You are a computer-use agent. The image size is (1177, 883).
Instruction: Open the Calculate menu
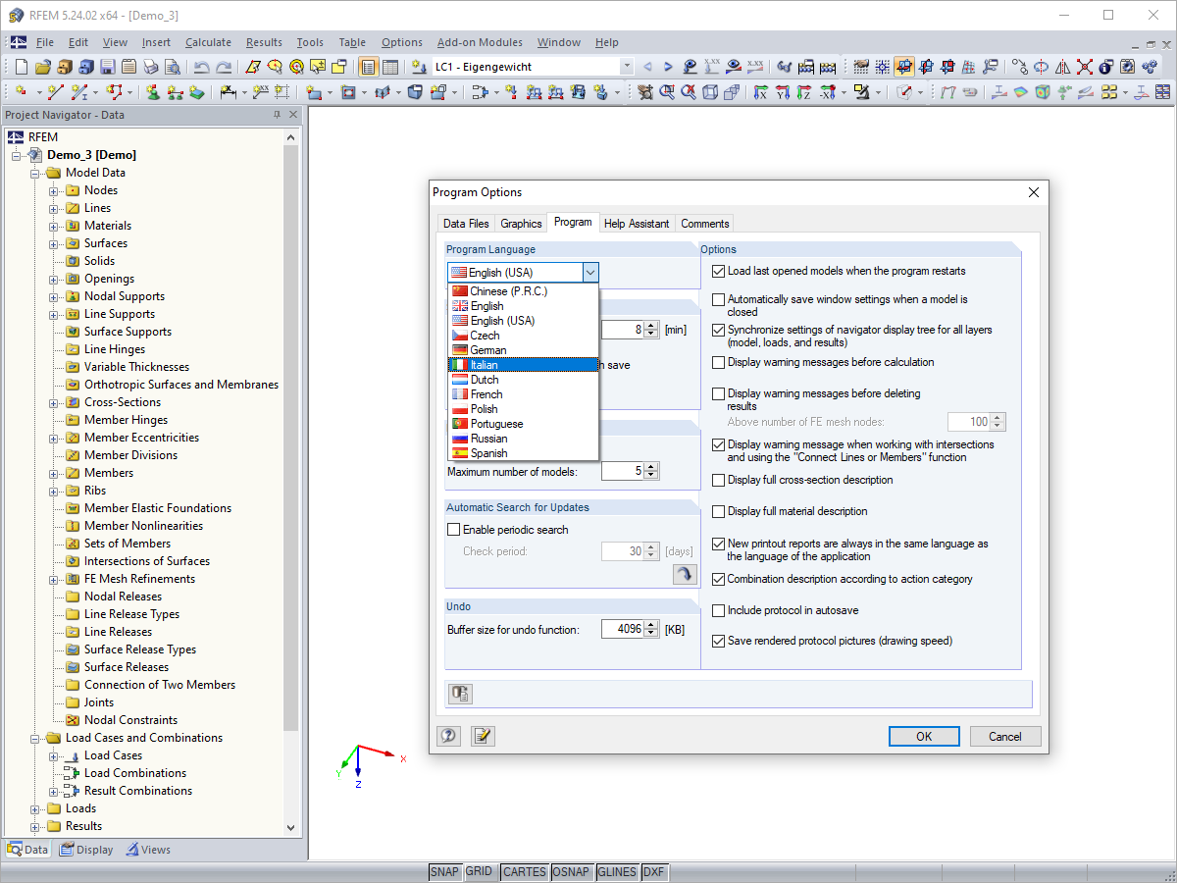click(x=208, y=42)
